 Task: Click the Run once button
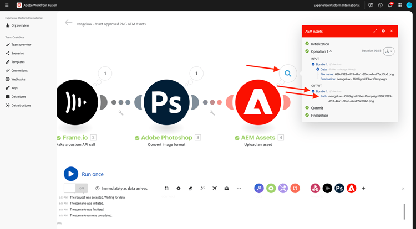click(84, 174)
